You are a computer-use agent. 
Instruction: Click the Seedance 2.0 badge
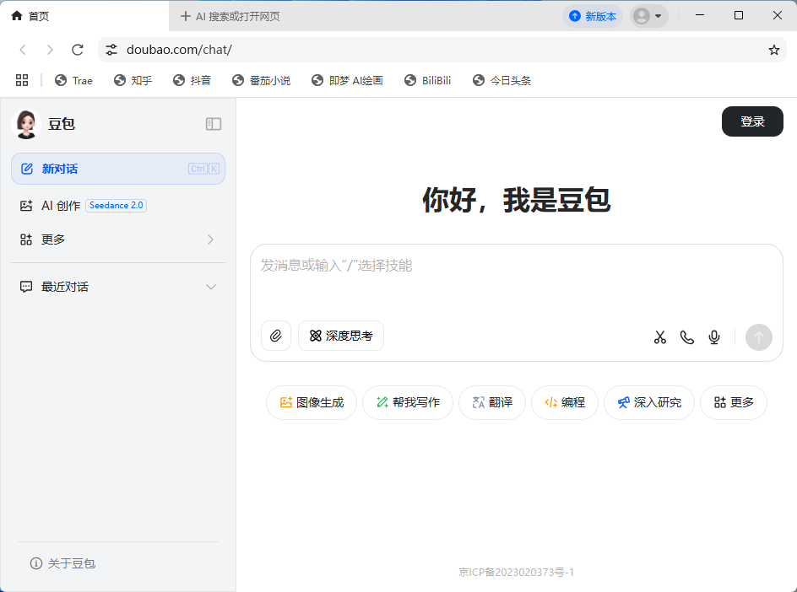click(116, 206)
